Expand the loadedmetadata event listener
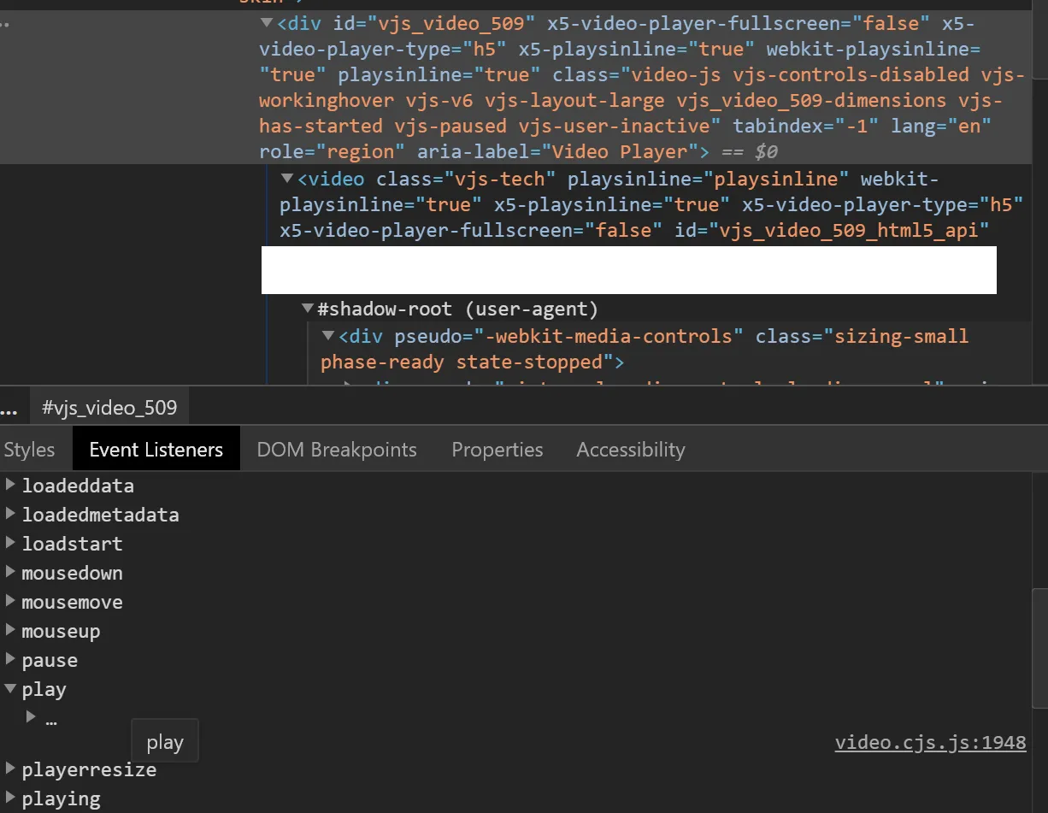Screen dimensions: 1048x813 click(10, 515)
